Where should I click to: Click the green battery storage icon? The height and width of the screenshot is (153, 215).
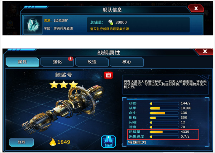pyautogui.click(x=111, y=22)
